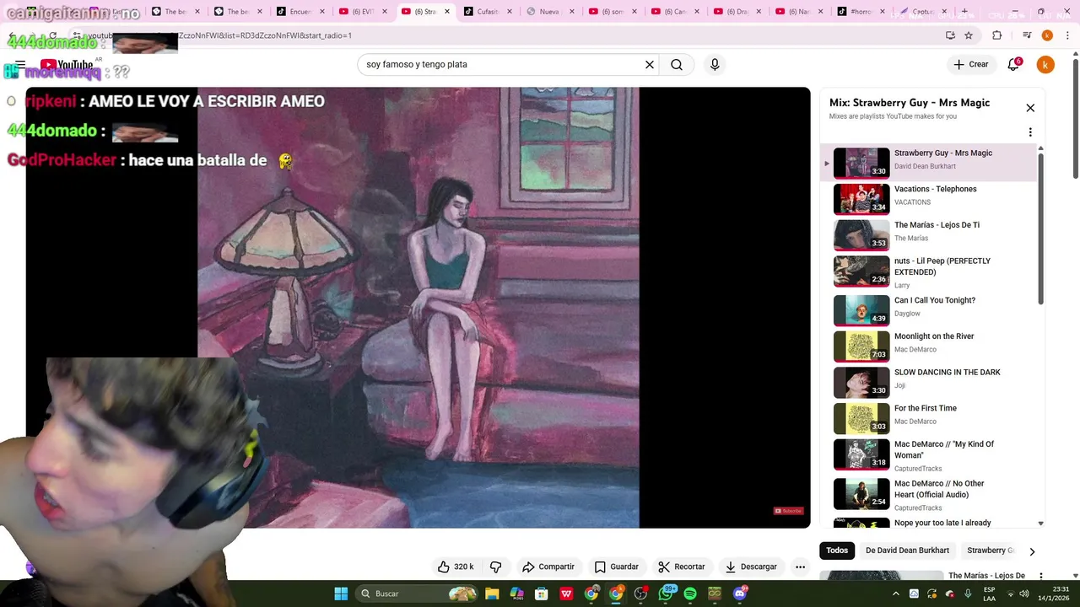Play For the First Time by Mac DeMarco
This screenshot has height=607, width=1080.
point(928,417)
